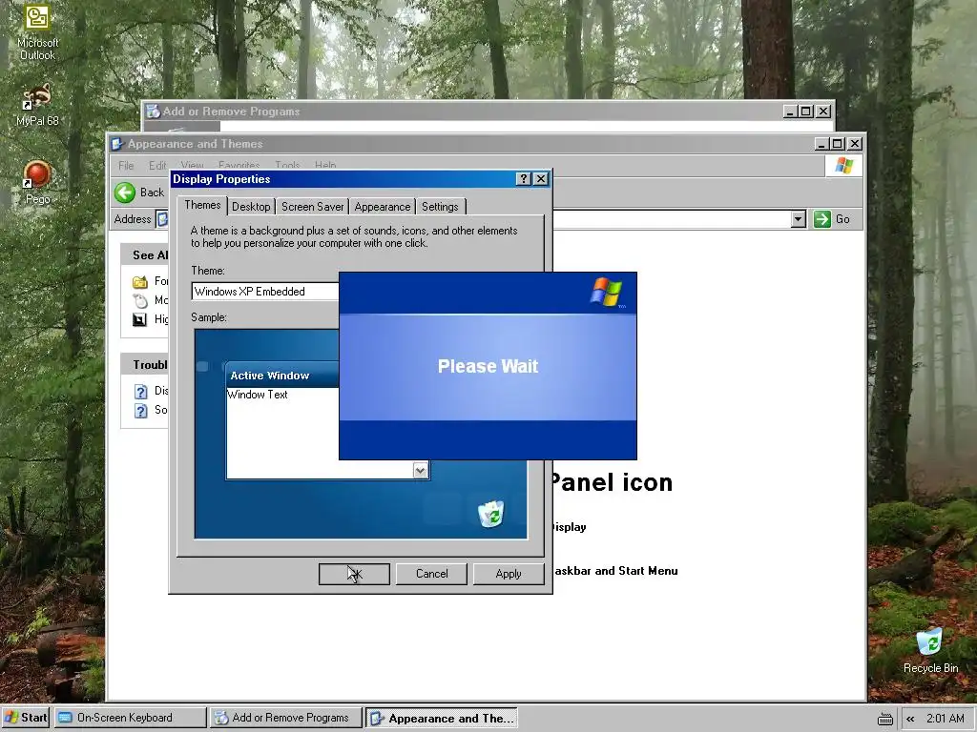The height and width of the screenshot is (732, 977).
Task: Click the green Go arrow button
Action: (821, 219)
